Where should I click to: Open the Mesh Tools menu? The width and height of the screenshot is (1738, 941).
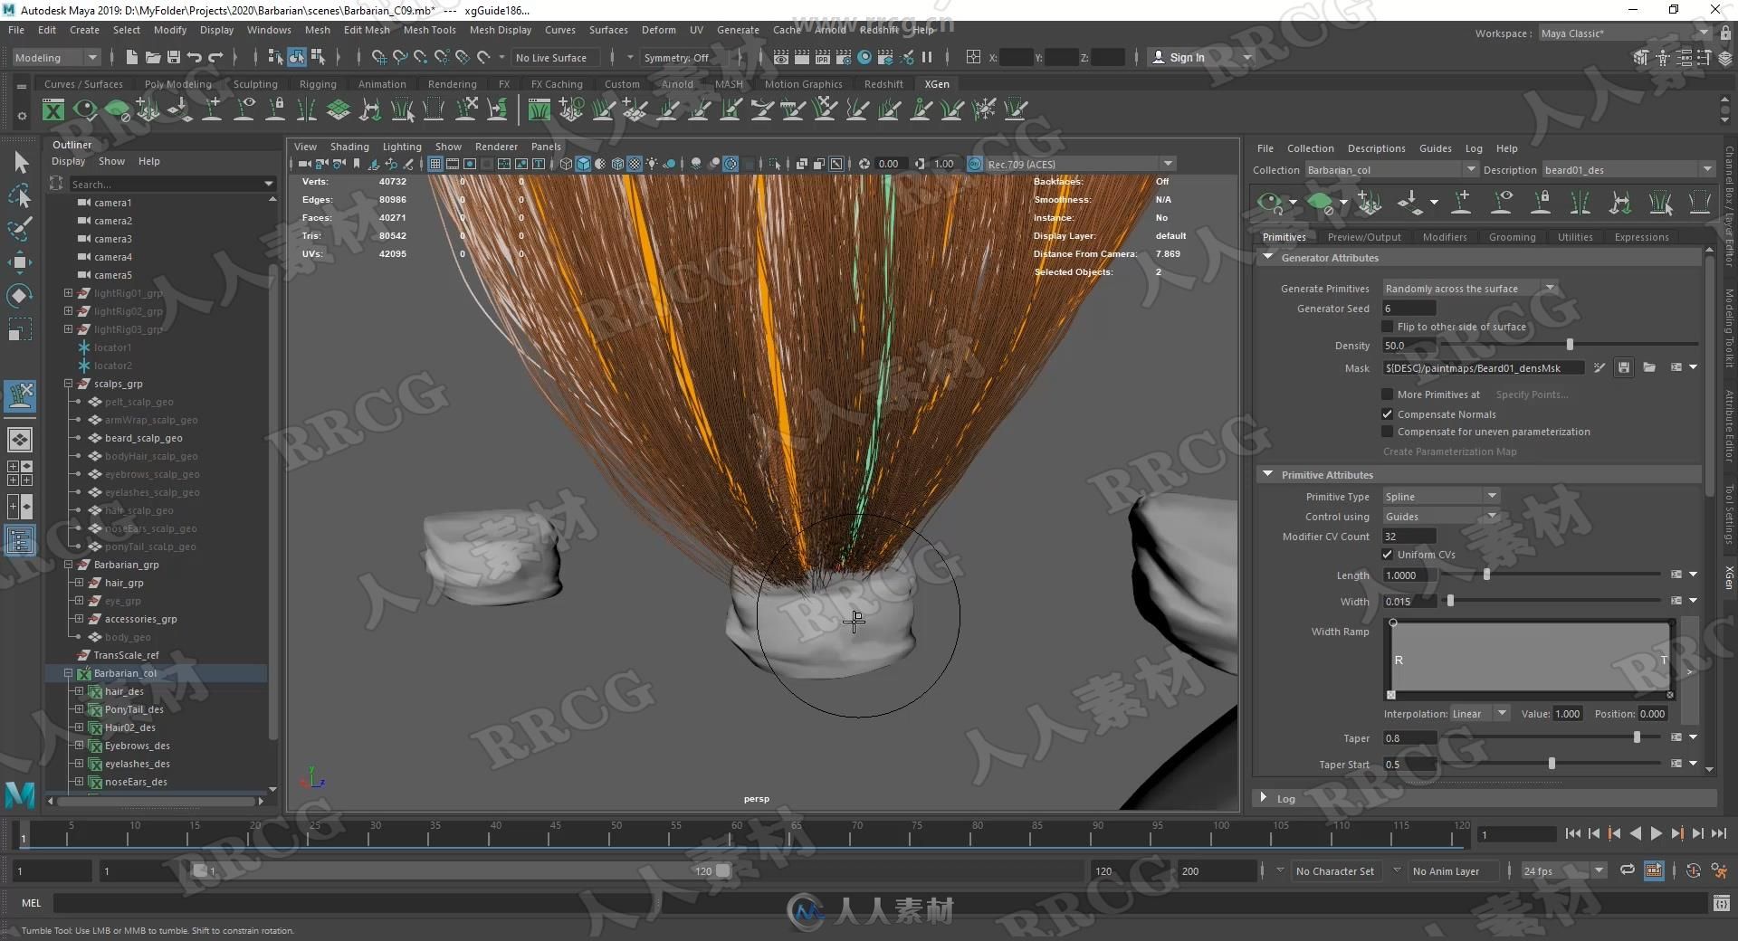[429, 30]
